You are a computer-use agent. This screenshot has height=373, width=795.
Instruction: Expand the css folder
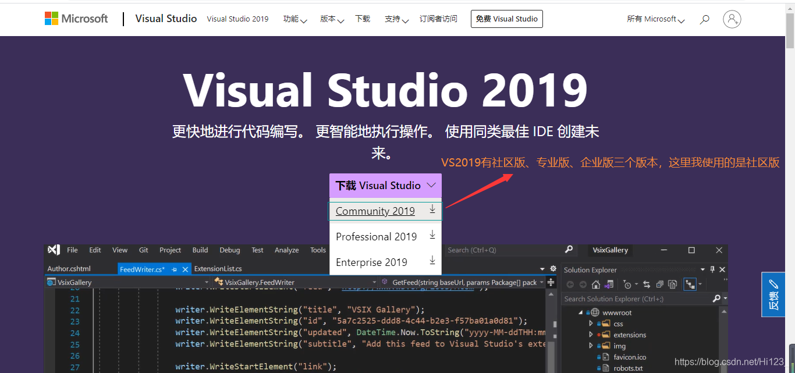tap(591, 324)
